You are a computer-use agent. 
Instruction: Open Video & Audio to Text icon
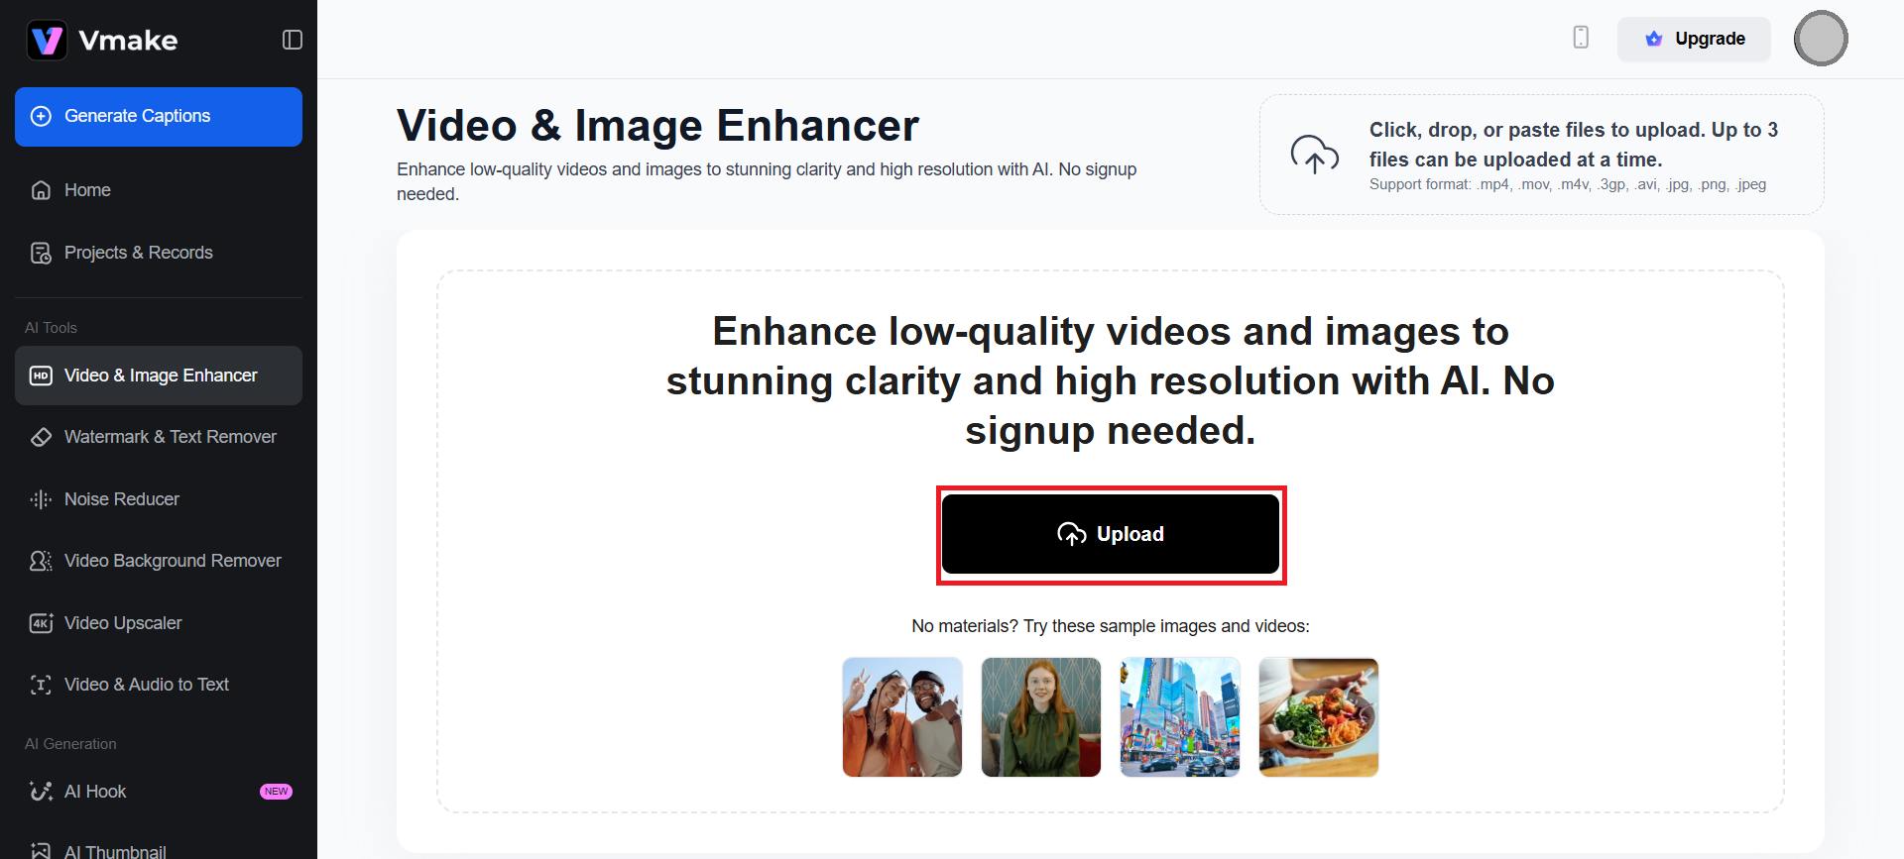[41, 685]
